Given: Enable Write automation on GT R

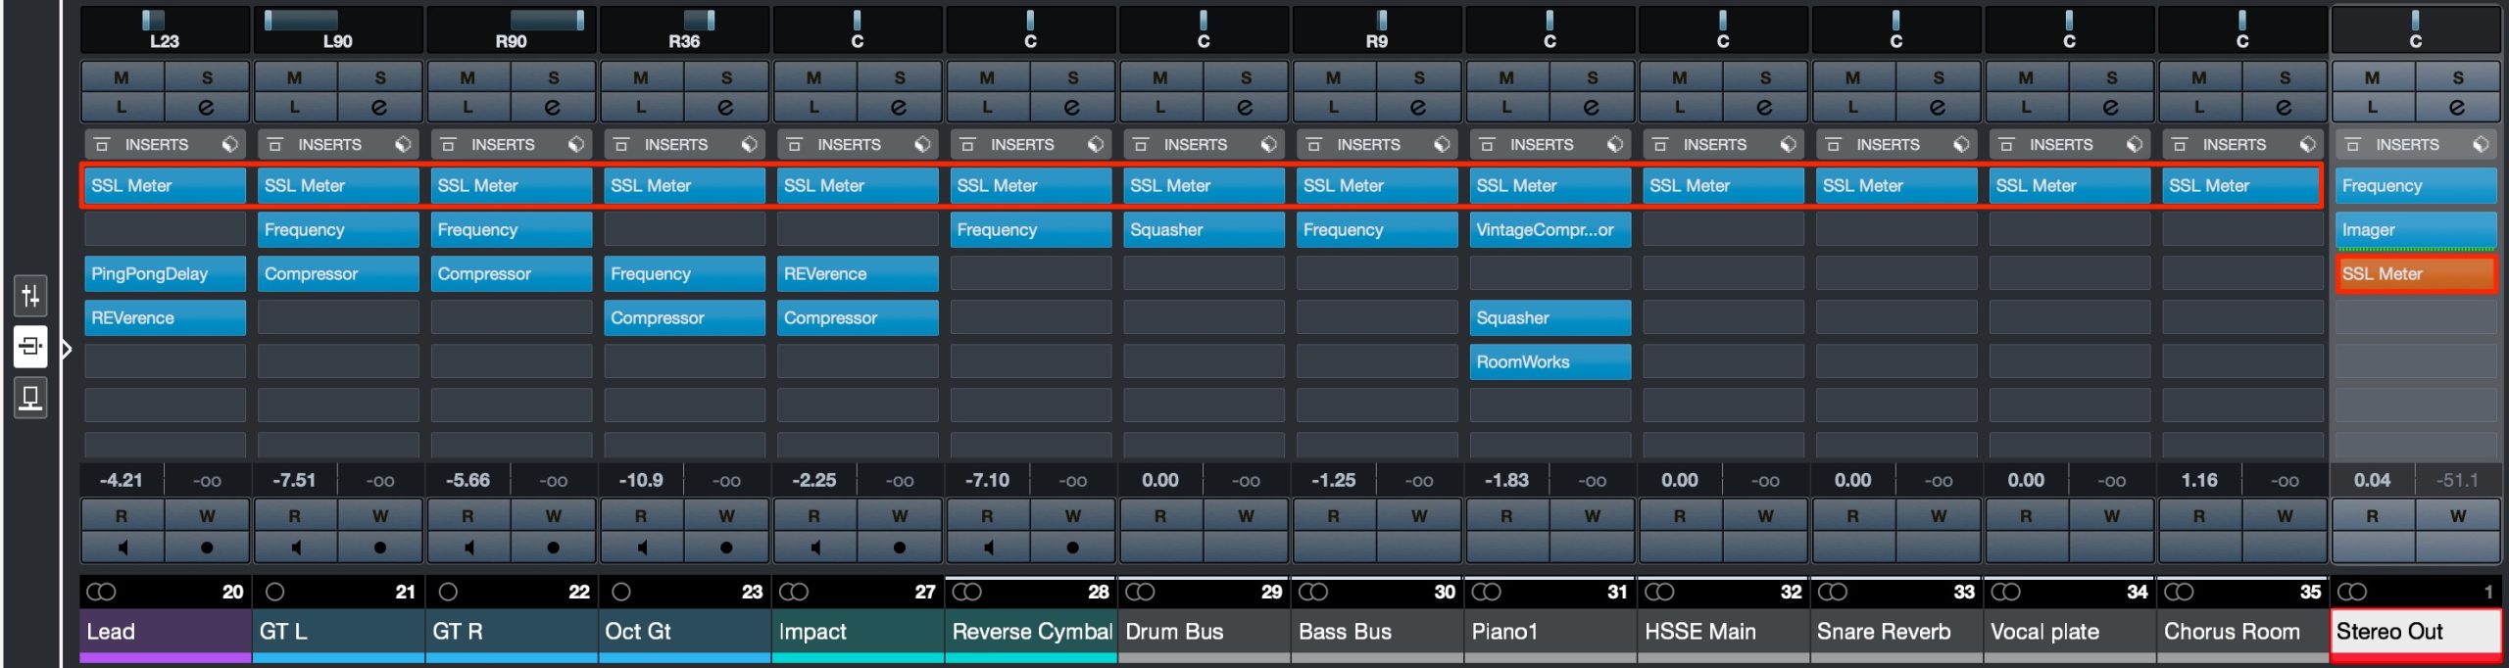Looking at the screenshot, I should coord(554,516).
